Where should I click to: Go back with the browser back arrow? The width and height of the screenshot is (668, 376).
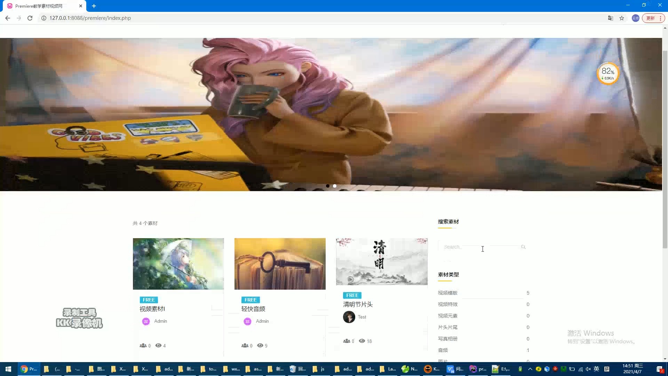[x=8, y=18]
